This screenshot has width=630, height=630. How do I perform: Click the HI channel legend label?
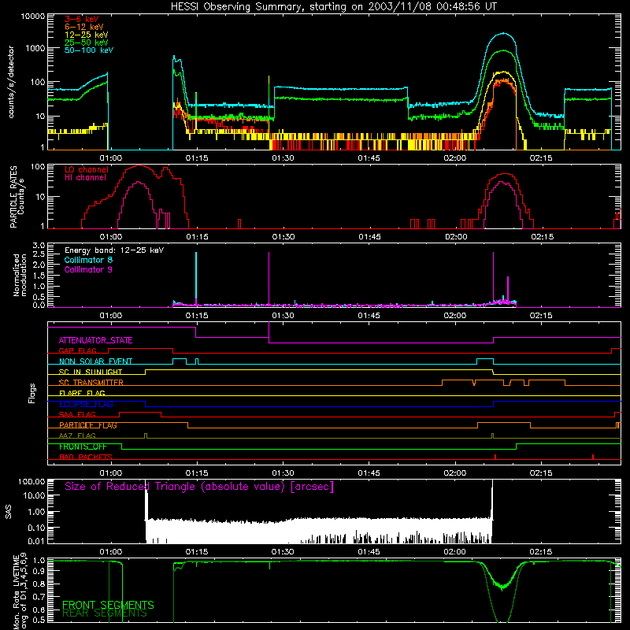coord(85,178)
